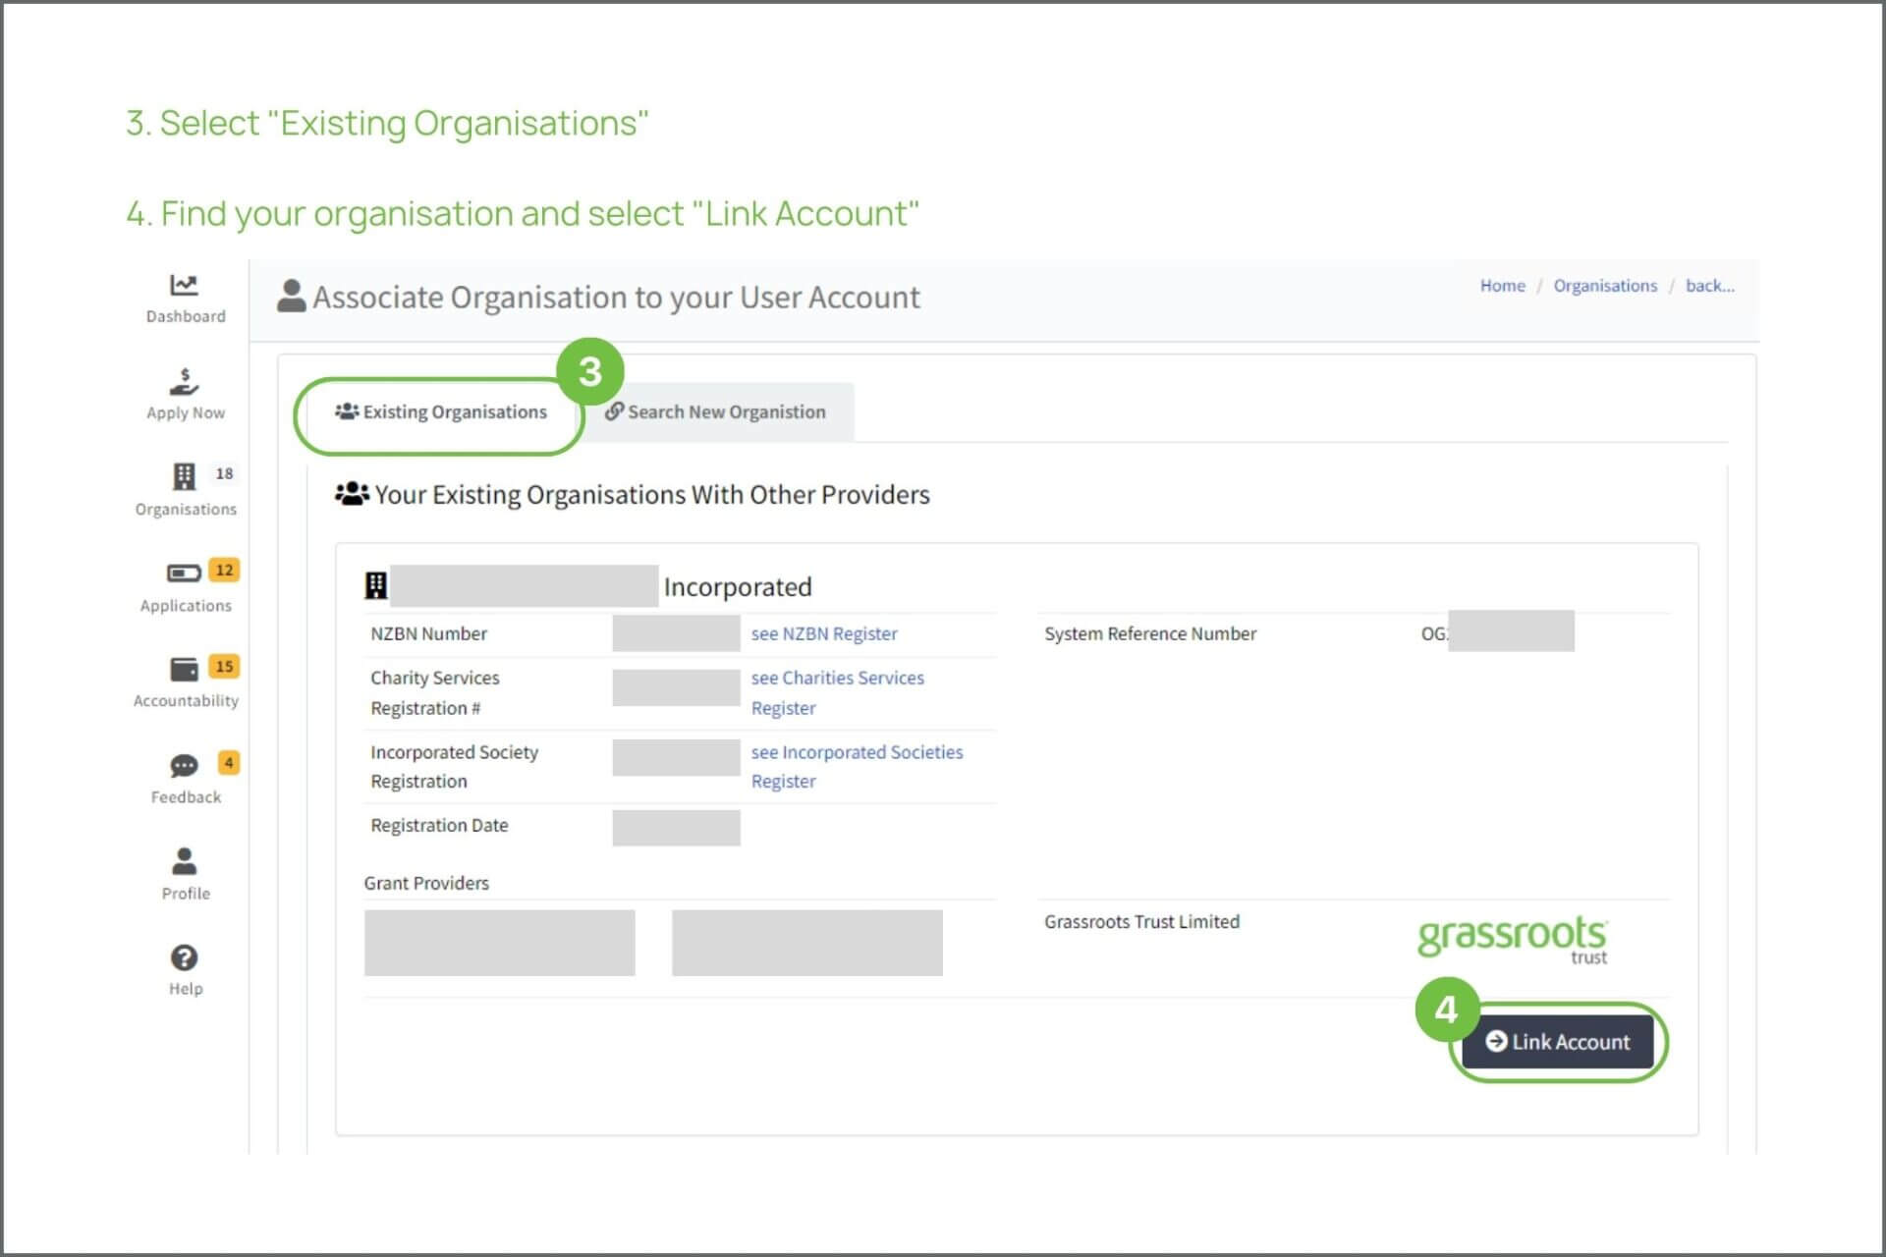
Task: Go to Organisations breadcrumb link
Action: [x=1604, y=286]
